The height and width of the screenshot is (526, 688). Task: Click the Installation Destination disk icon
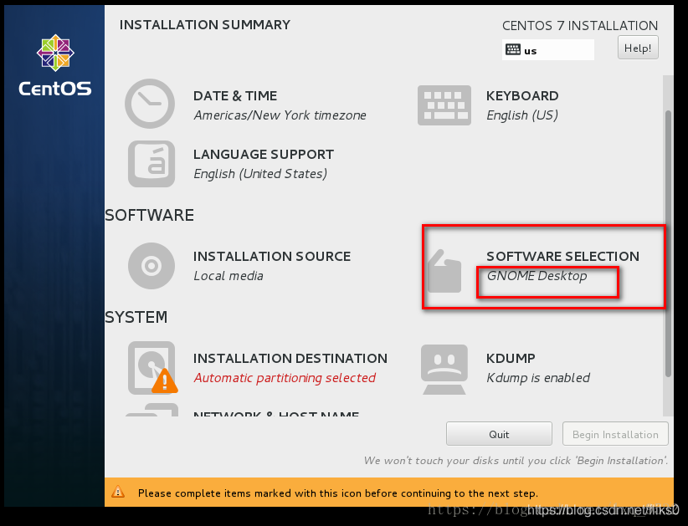point(152,368)
